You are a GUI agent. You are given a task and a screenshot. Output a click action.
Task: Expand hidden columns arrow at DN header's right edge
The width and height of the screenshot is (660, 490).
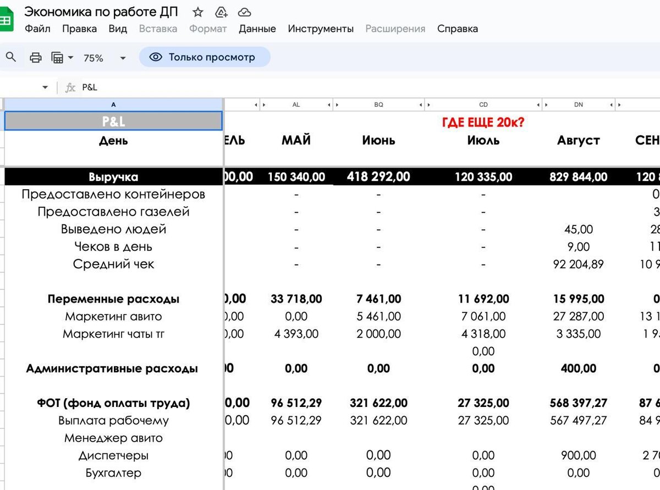(x=611, y=104)
